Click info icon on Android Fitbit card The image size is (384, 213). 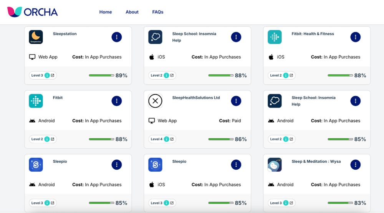(x=47, y=139)
